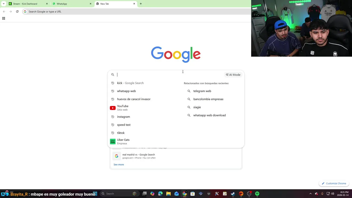Screen dimensions: 352x198
Task: Open Spotify from taskbar
Action: tap(257, 194)
